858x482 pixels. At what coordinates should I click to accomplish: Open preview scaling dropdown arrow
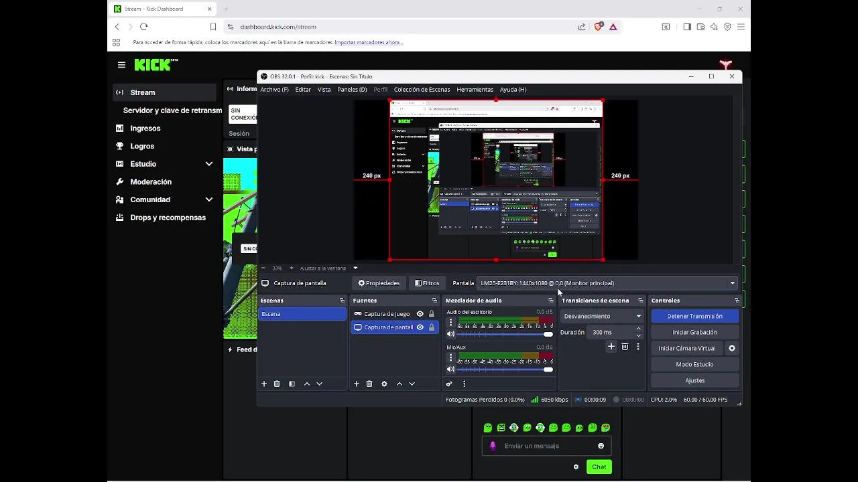click(355, 268)
